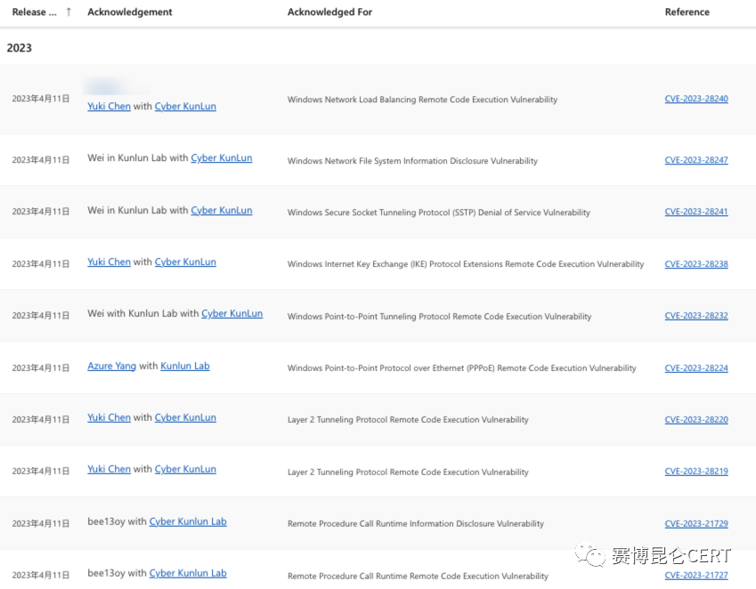
Task: Select 'Windows Point-to-Point Tunneling Protocol' vulnerability text
Action: [x=439, y=317]
